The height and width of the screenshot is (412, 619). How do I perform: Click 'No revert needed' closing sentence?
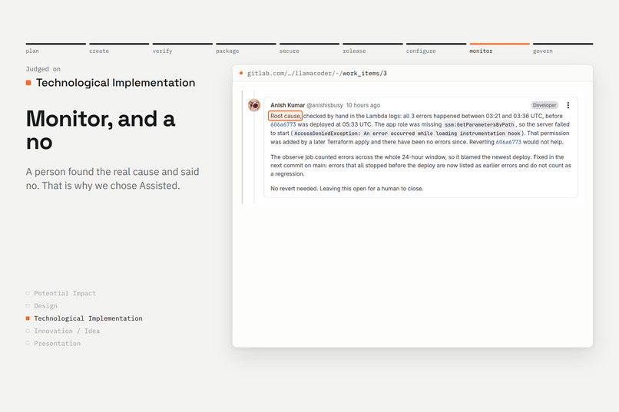point(346,189)
